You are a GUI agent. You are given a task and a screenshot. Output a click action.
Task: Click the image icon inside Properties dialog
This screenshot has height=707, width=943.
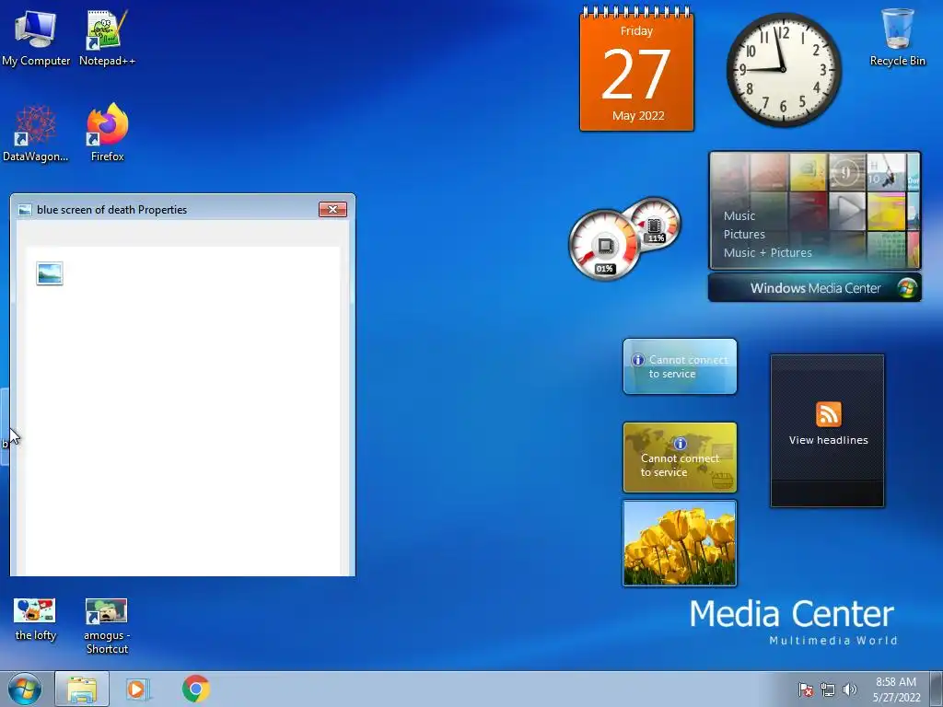(50, 273)
